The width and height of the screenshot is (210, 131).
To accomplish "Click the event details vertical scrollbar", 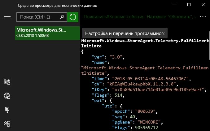I will tap(209, 46).
